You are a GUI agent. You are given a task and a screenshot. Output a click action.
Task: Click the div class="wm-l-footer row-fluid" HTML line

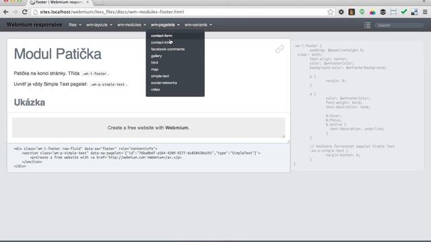click(86, 149)
